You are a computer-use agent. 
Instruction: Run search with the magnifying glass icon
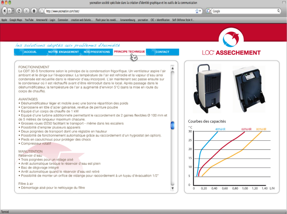point(279,11)
